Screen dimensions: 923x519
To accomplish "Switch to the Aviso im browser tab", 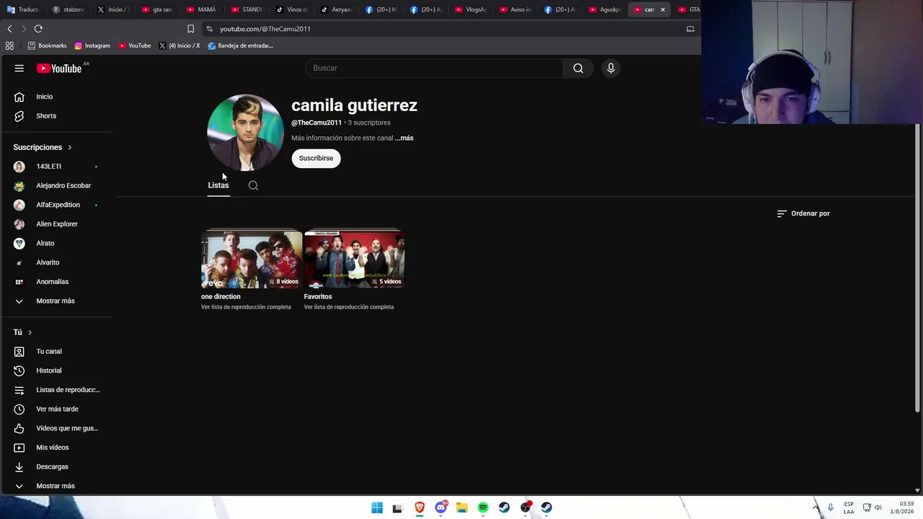I will point(516,9).
